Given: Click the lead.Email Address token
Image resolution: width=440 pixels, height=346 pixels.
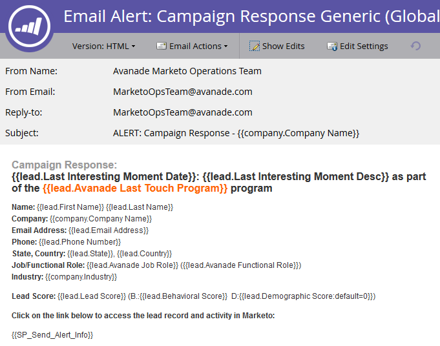Looking at the screenshot, I should (x=109, y=230).
